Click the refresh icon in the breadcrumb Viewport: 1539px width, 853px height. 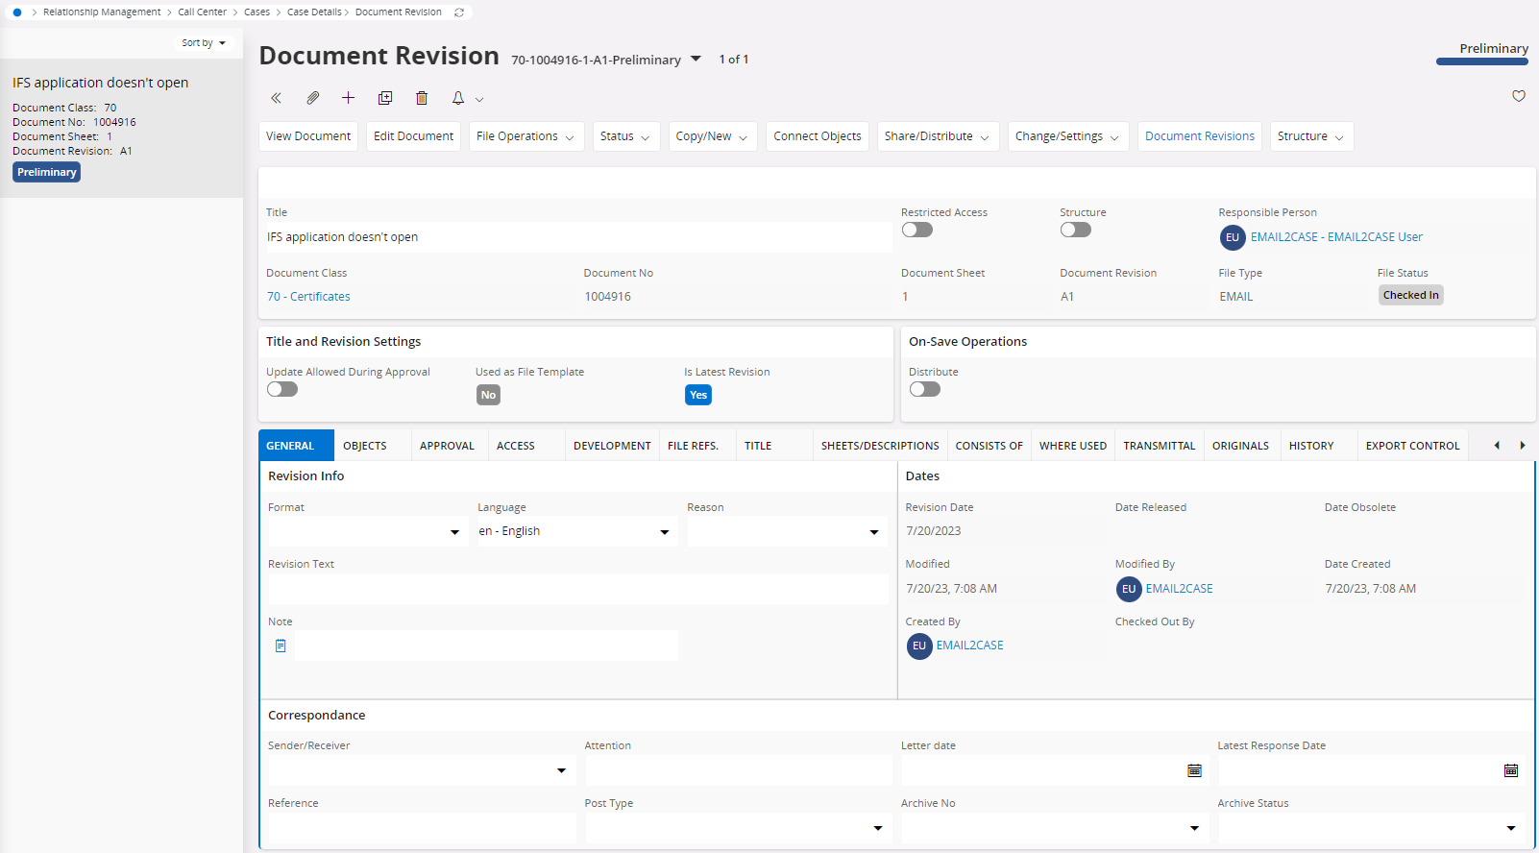459,12
